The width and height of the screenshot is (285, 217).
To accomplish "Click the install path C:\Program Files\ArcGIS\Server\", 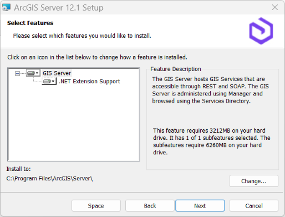I will tap(49, 179).
